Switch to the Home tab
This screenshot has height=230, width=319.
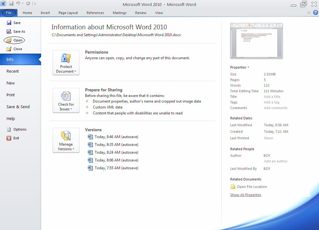[x=27, y=13]
